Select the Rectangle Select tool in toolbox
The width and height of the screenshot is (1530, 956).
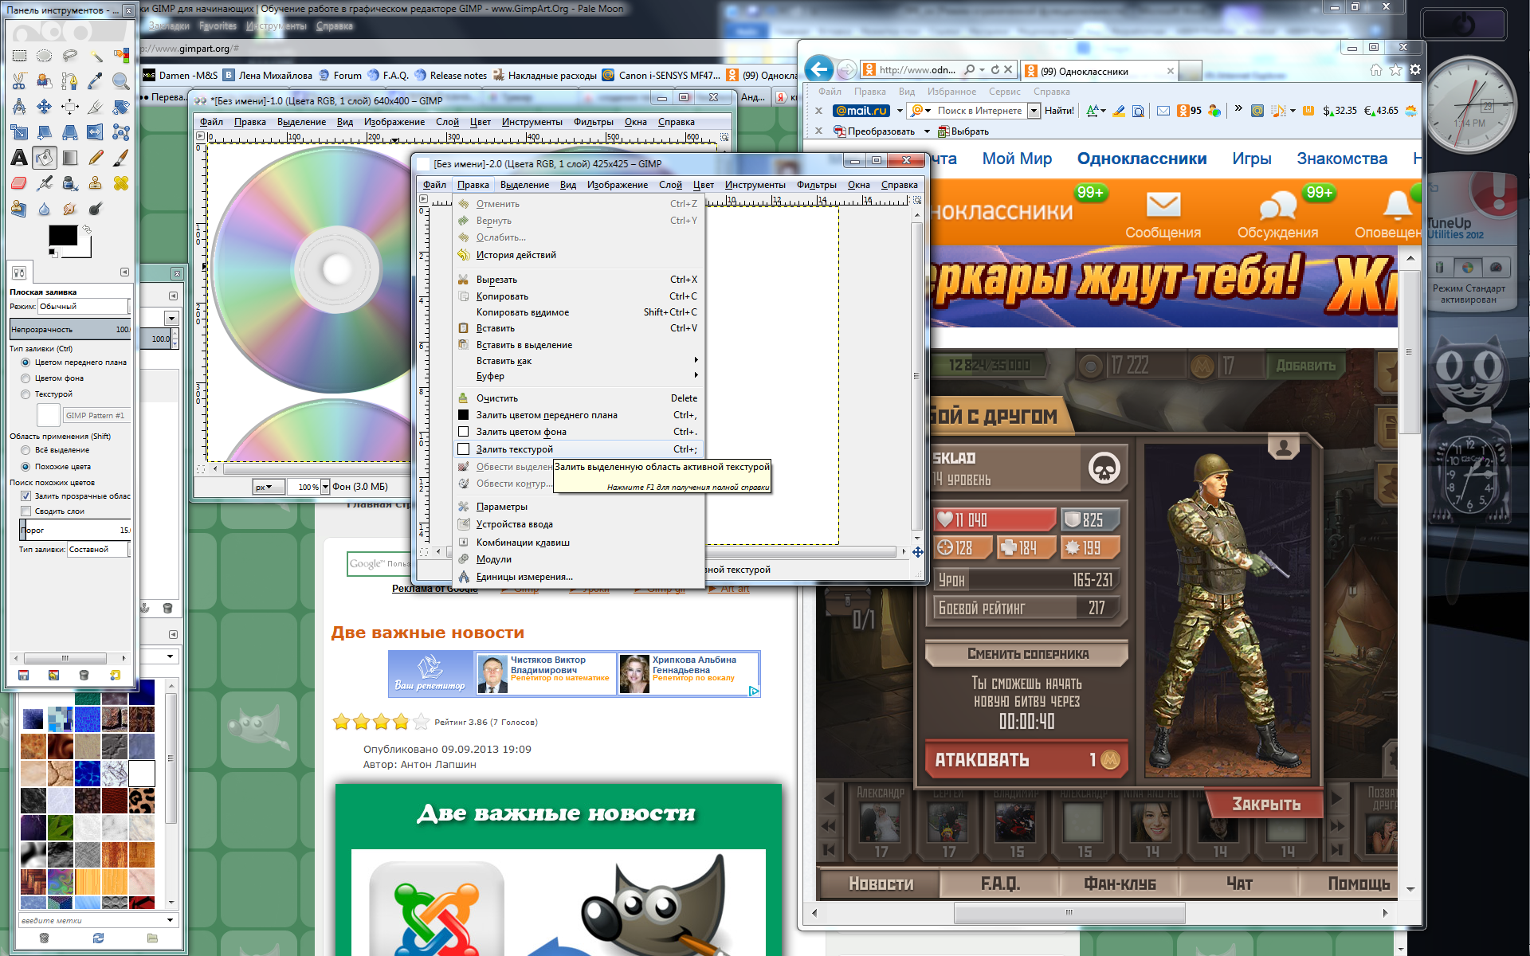point(19,56)
